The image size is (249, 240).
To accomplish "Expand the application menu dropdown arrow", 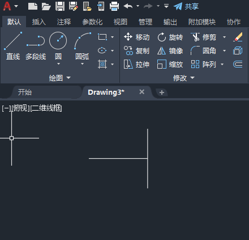I will click(x=16, y=6).
